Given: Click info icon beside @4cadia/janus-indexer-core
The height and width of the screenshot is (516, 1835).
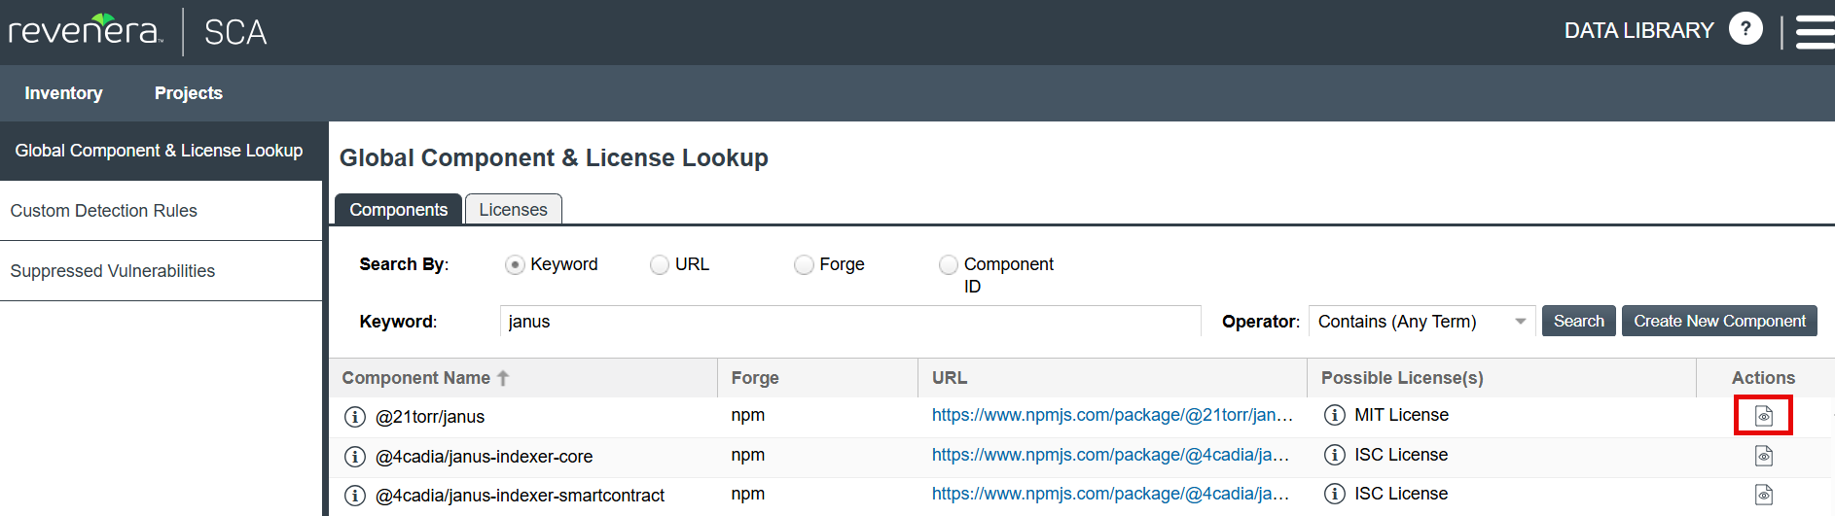Looking at the screenshot, I should 355,457.
